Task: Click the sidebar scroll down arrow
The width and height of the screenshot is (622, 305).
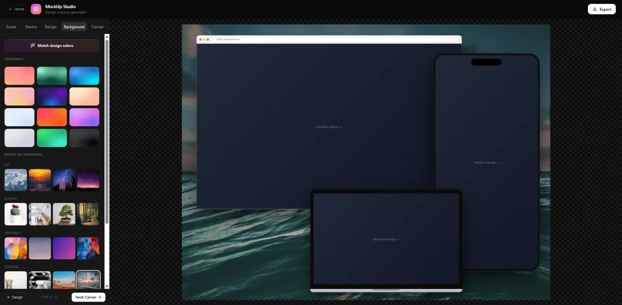Action: [107, 286]
